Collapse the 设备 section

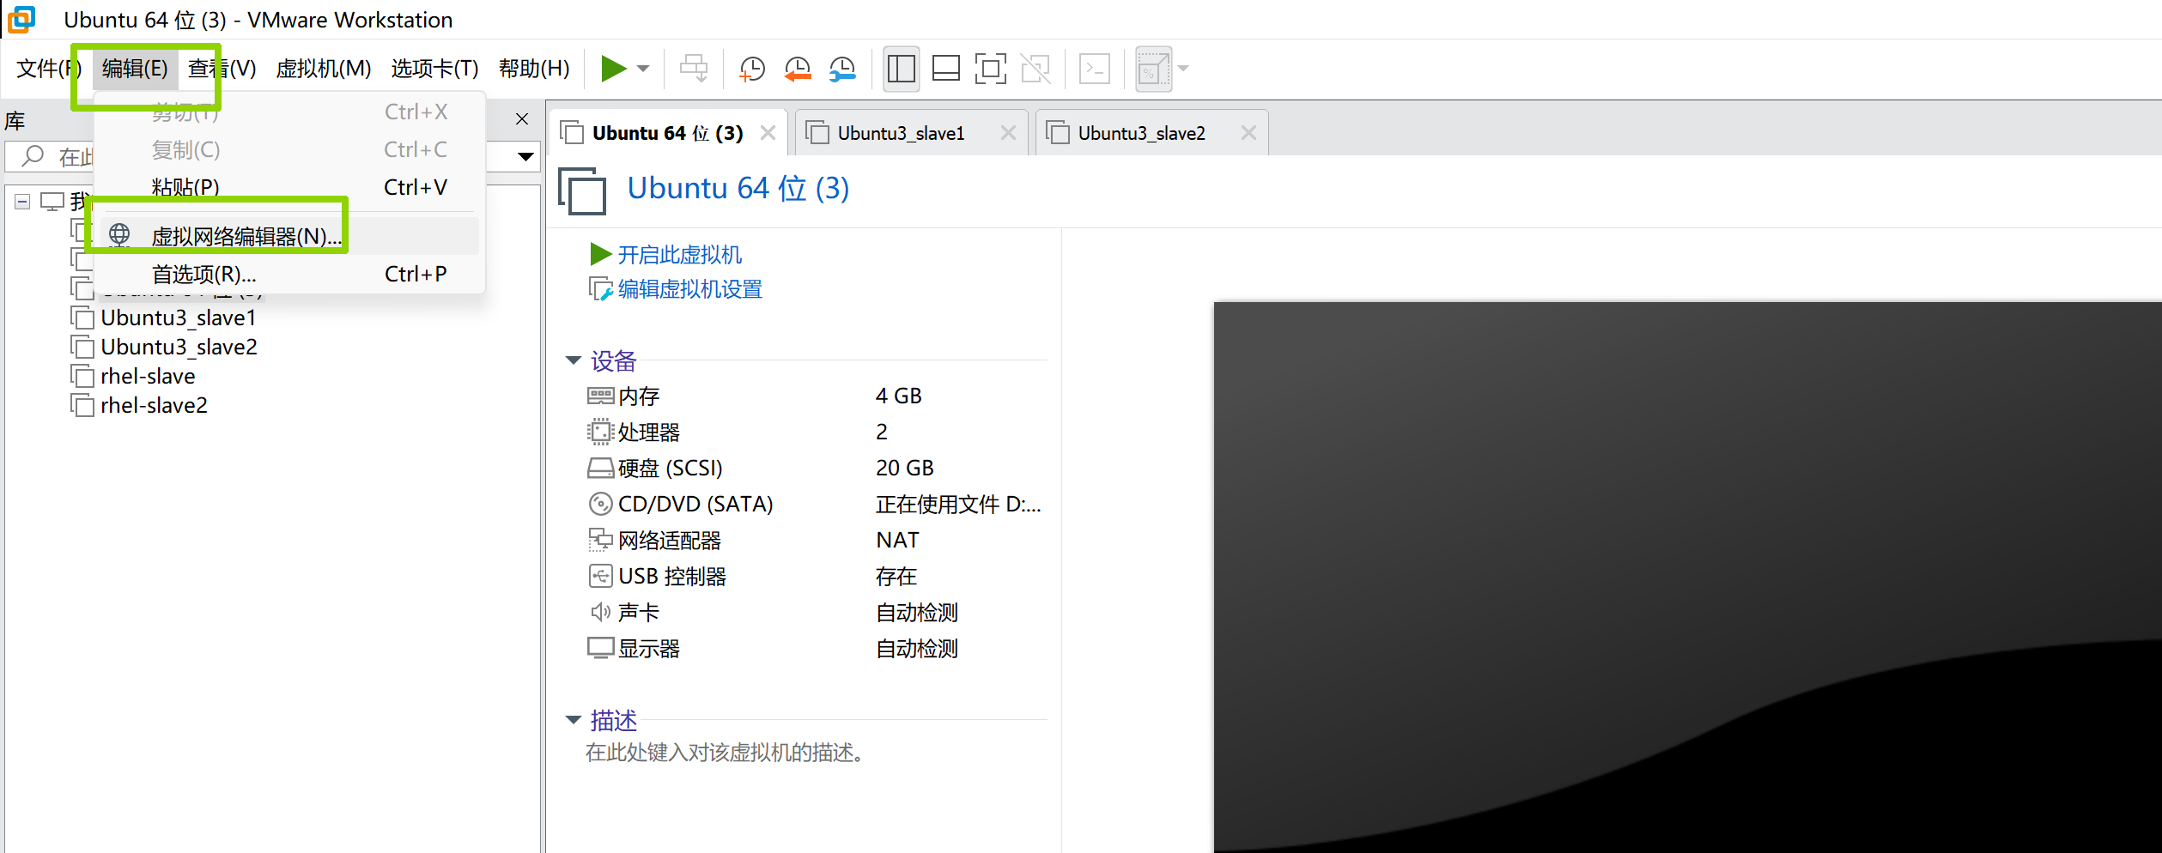point(574,360)
